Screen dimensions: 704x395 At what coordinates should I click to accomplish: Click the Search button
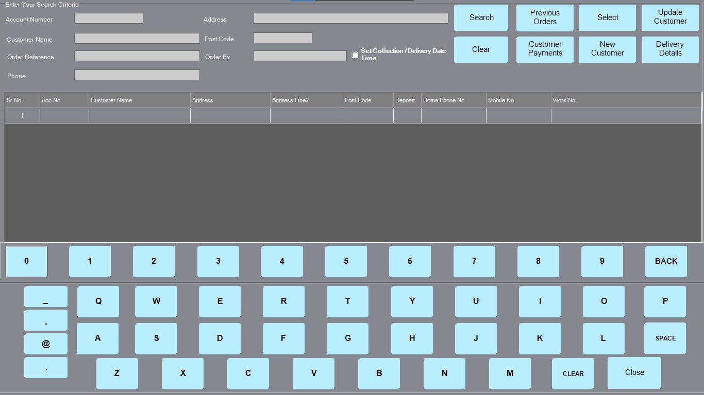click(481, 18)
